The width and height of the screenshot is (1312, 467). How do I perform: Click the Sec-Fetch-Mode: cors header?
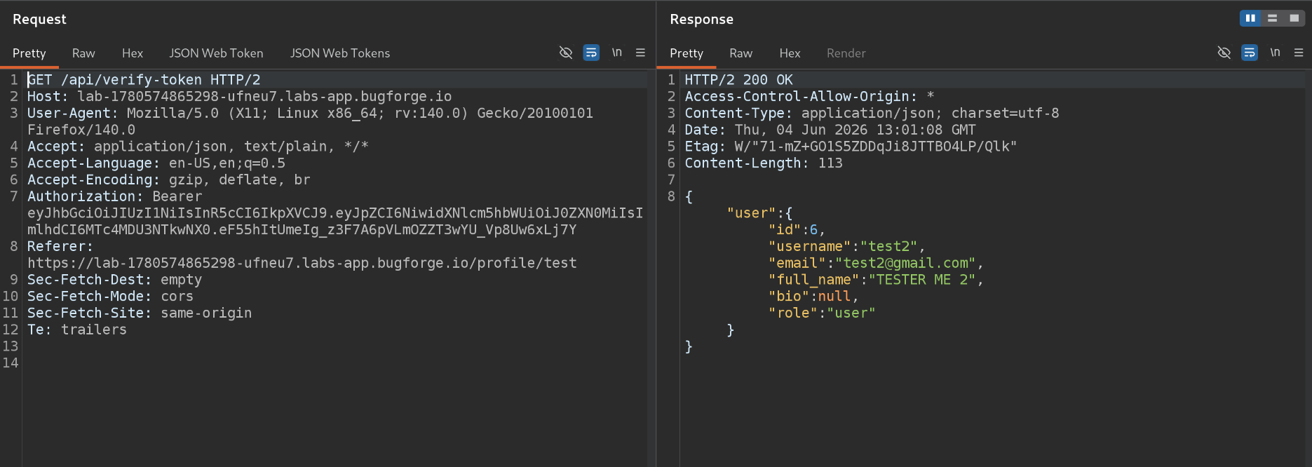tap(110, 297)
